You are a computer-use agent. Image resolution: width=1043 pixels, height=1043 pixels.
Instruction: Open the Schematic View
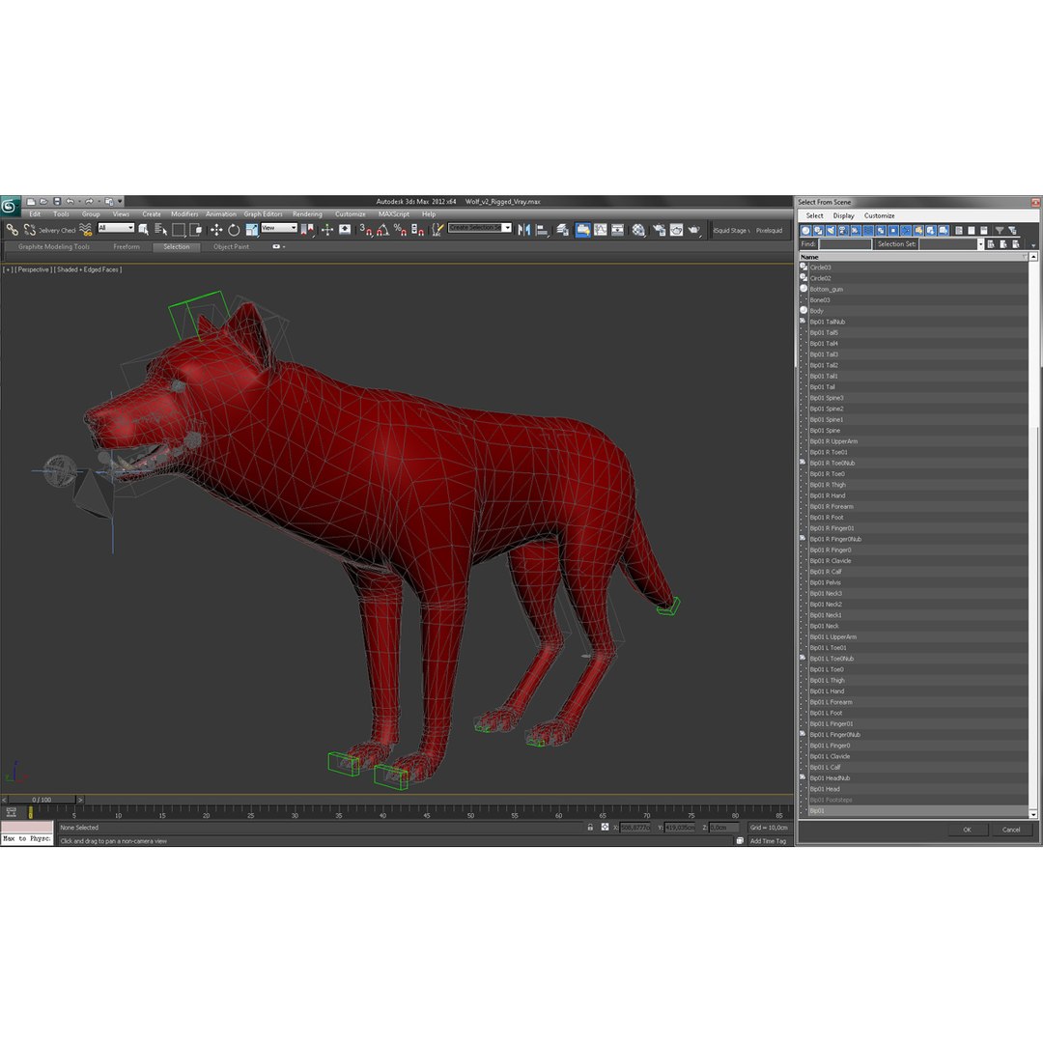click(x=617, y=230)
